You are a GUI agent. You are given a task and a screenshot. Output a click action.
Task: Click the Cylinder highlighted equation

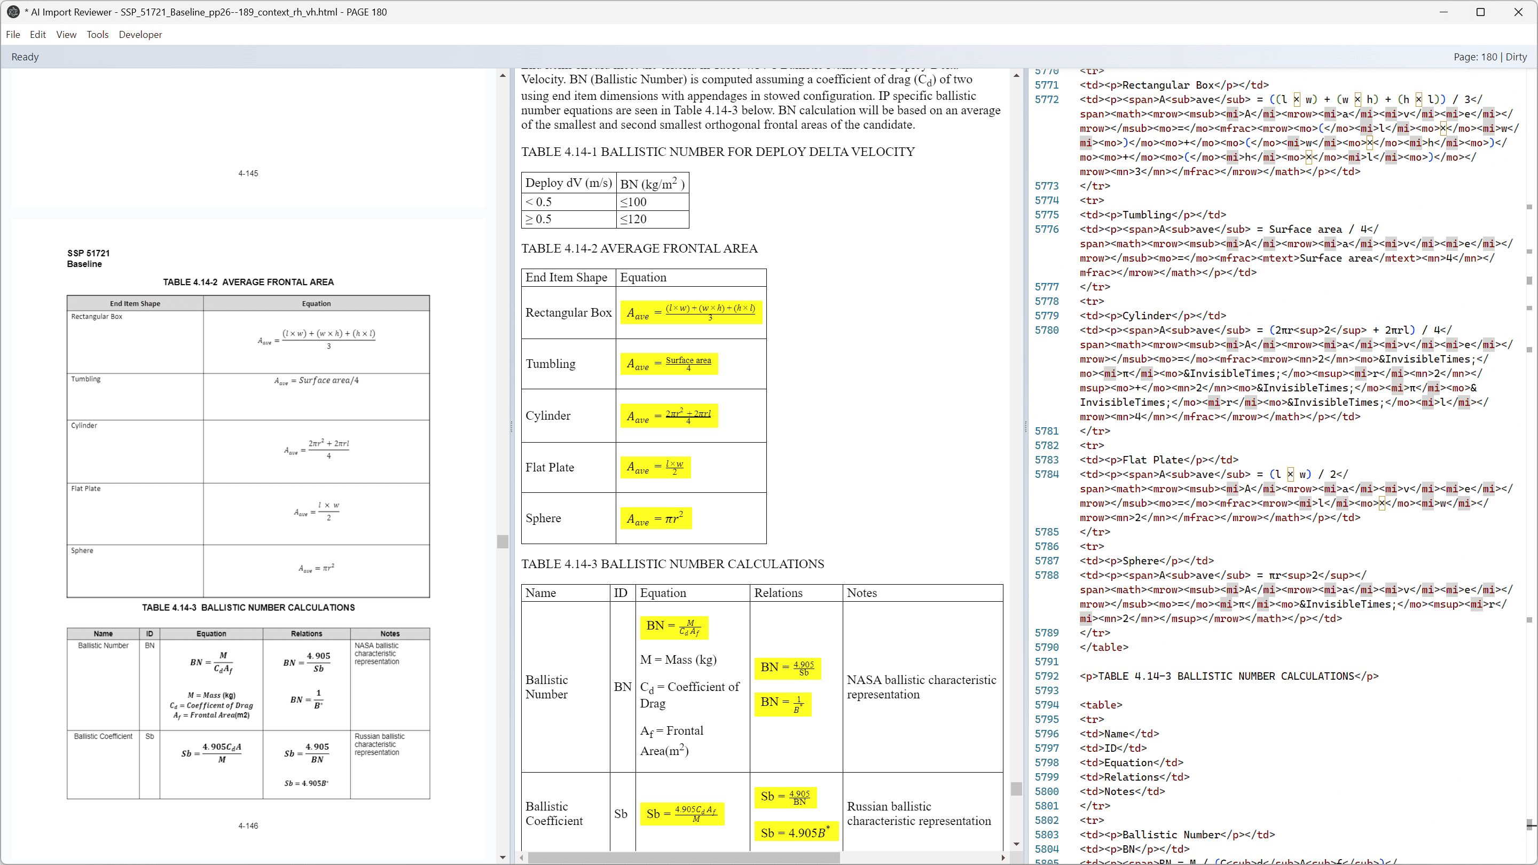pos(669,415)
